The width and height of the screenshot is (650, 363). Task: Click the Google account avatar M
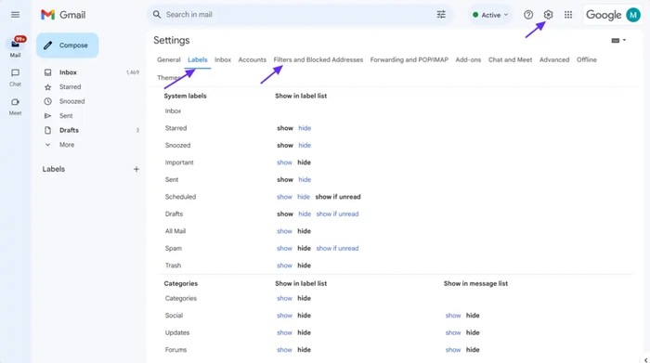pos(633,15)
